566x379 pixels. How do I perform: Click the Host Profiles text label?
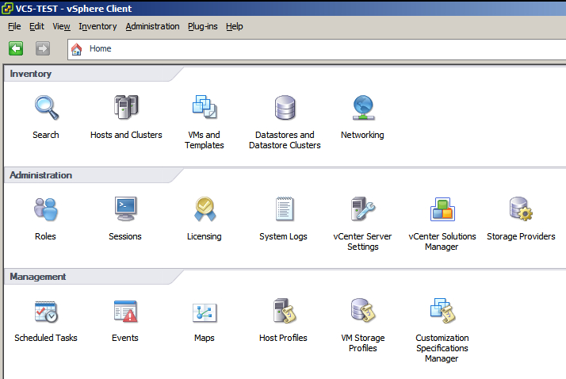[283, 338]
